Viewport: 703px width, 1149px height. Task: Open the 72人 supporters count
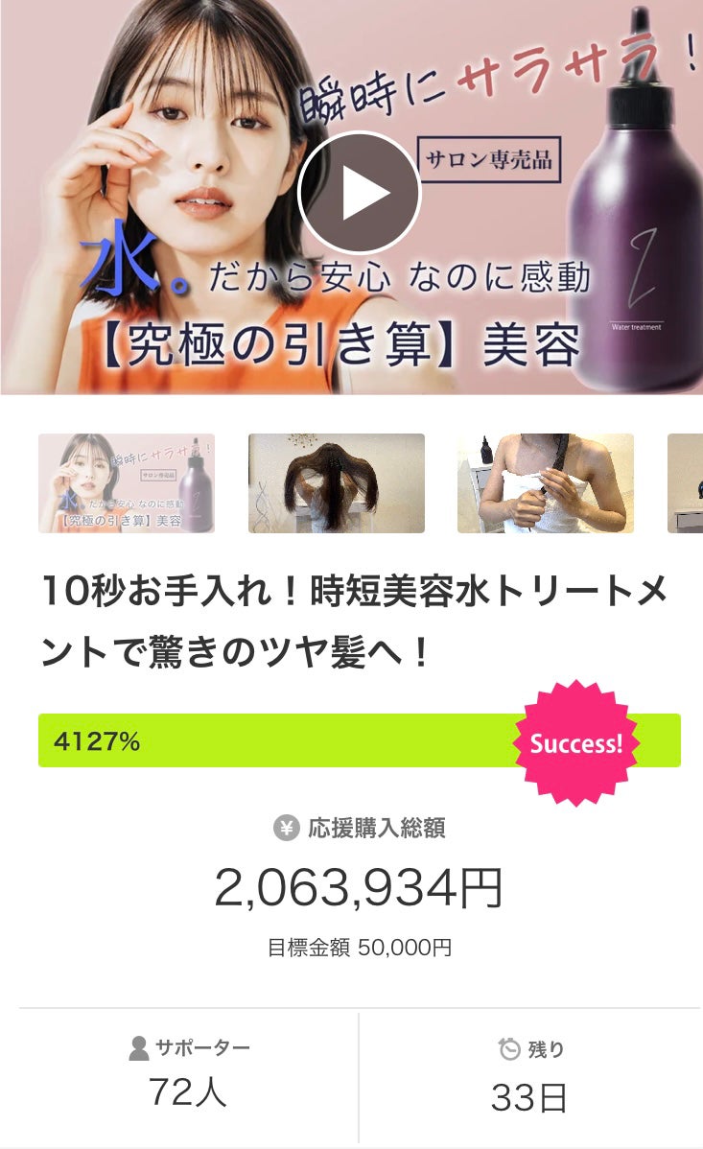tap(188, 1091)
